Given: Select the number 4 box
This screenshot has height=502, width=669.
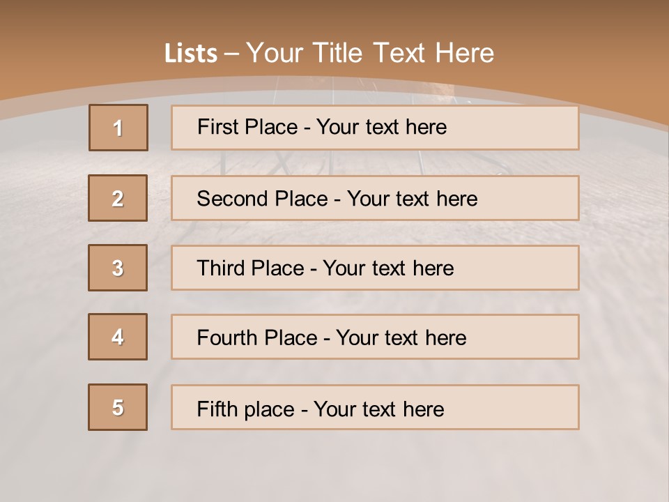Looking at the screenshot, I should [x=118, y=337].
